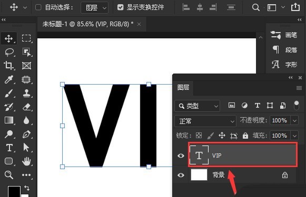306x197 pixels.
Task: Select the Spot Healing Brush tool
Action: [x=26, y=79]
